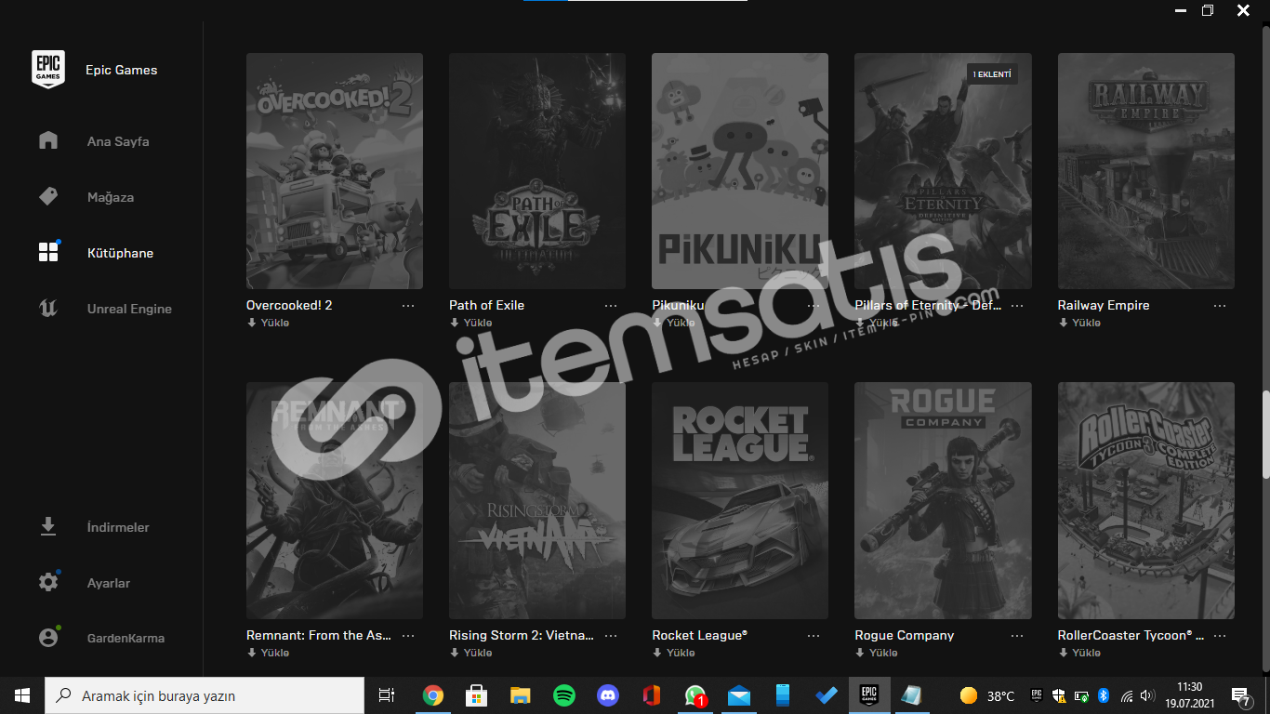Viewport: 1270px width, 714px height.
Task: Click the Rogue Company title text
Action: [905, 635]
